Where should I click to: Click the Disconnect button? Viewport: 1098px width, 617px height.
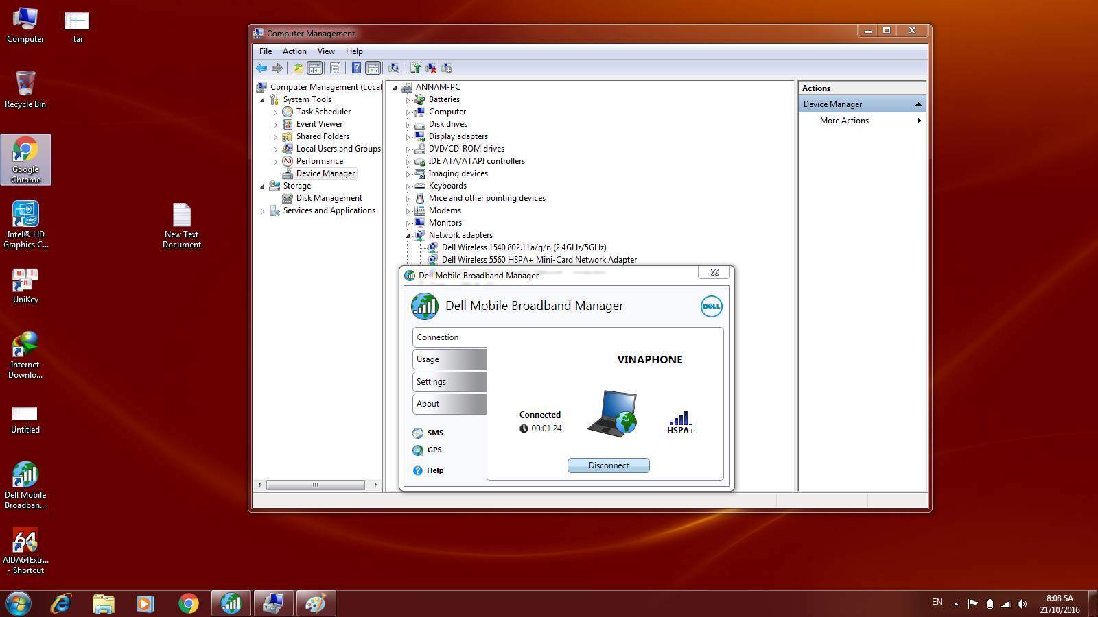point(608,465)
